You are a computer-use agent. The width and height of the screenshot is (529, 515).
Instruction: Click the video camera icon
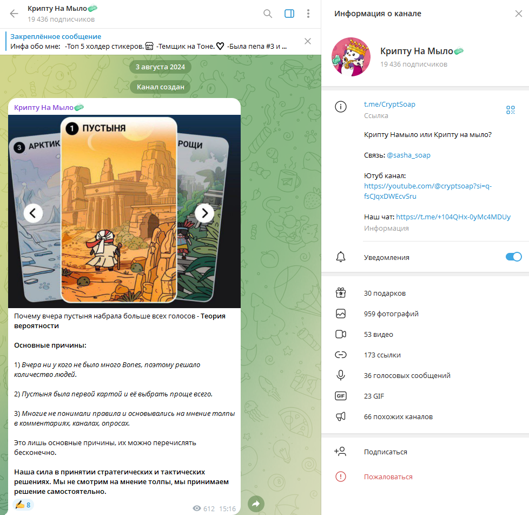(341, 334)
